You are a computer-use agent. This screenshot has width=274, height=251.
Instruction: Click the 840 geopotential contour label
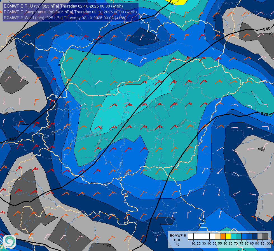[x=267, y=29]
